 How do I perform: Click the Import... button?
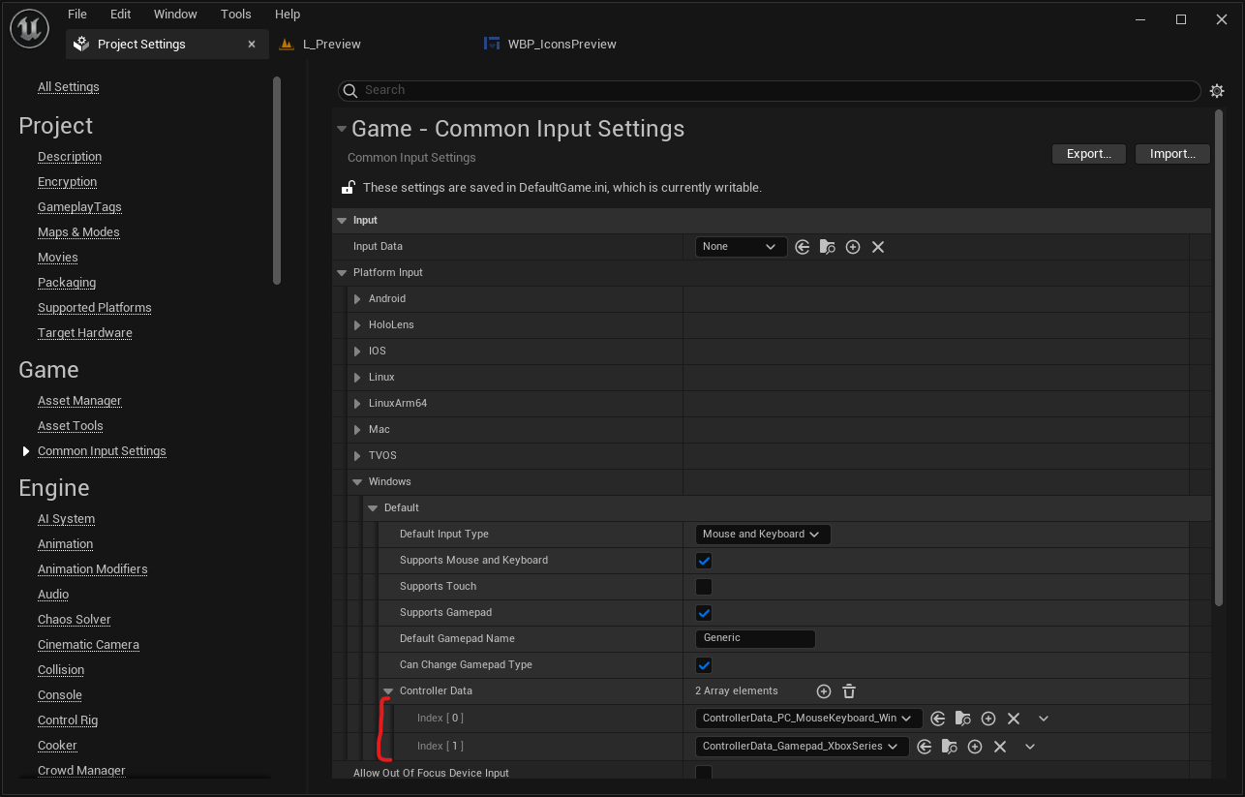pyautogui.click(x=1172, y=154)
